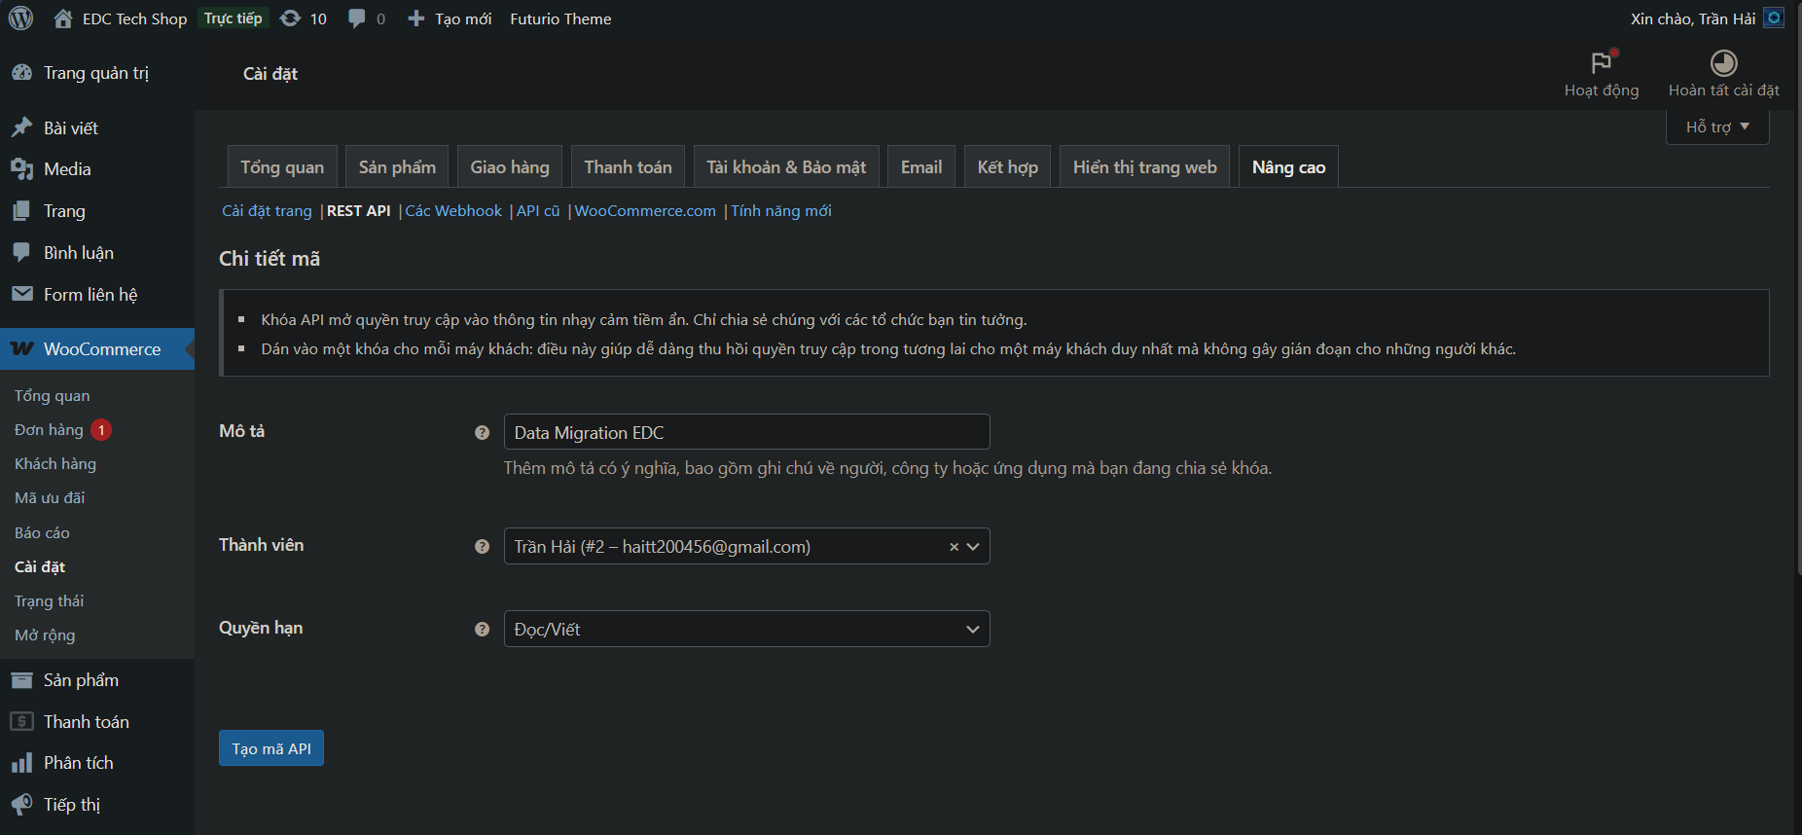Open the WooCommerce.com section link
This screenshot has height=835, width=1802.
(645, 211)
